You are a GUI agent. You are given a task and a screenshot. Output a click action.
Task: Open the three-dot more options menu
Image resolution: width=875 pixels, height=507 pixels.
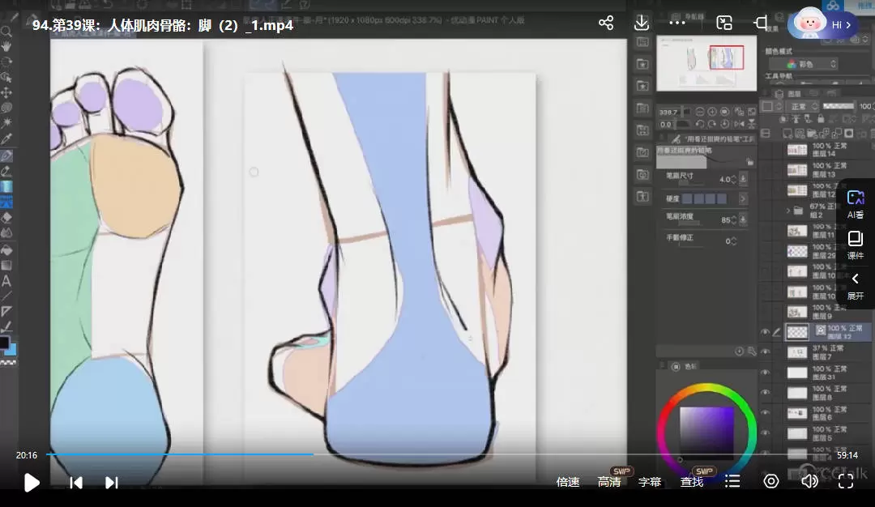pos(677,23)
